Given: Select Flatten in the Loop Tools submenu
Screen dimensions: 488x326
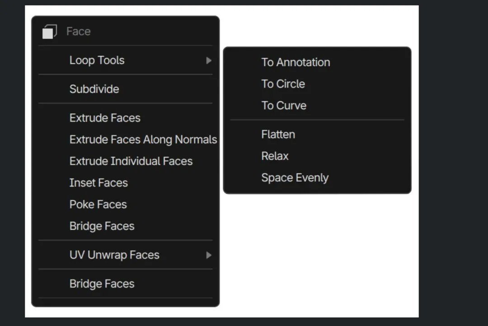Looking at the screenshot, I should coord(278,135).
